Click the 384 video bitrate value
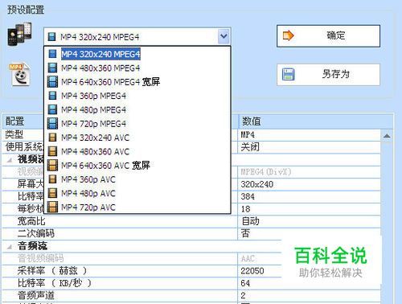This screenshot has height=304, width=402. point(248,196)
